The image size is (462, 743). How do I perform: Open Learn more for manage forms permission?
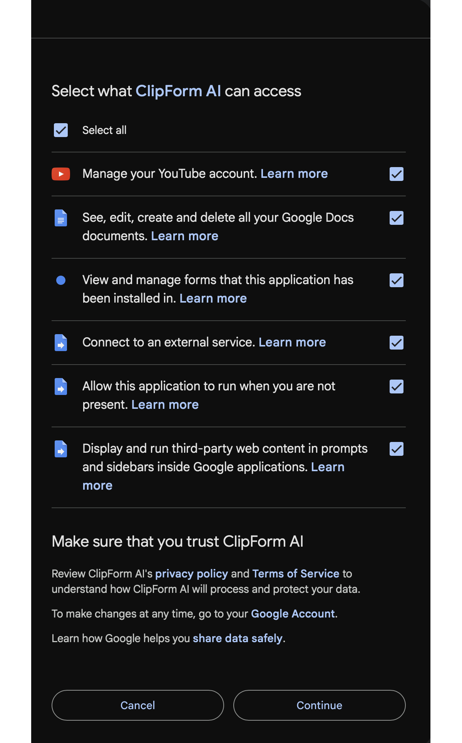point(213,298)
